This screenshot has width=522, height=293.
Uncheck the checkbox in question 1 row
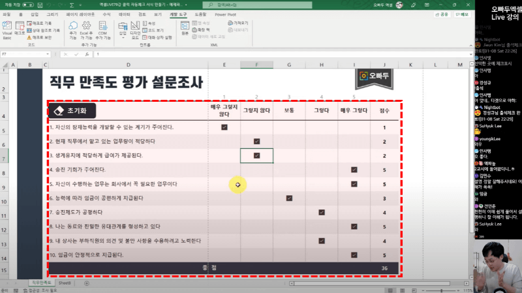coord(224,127)
